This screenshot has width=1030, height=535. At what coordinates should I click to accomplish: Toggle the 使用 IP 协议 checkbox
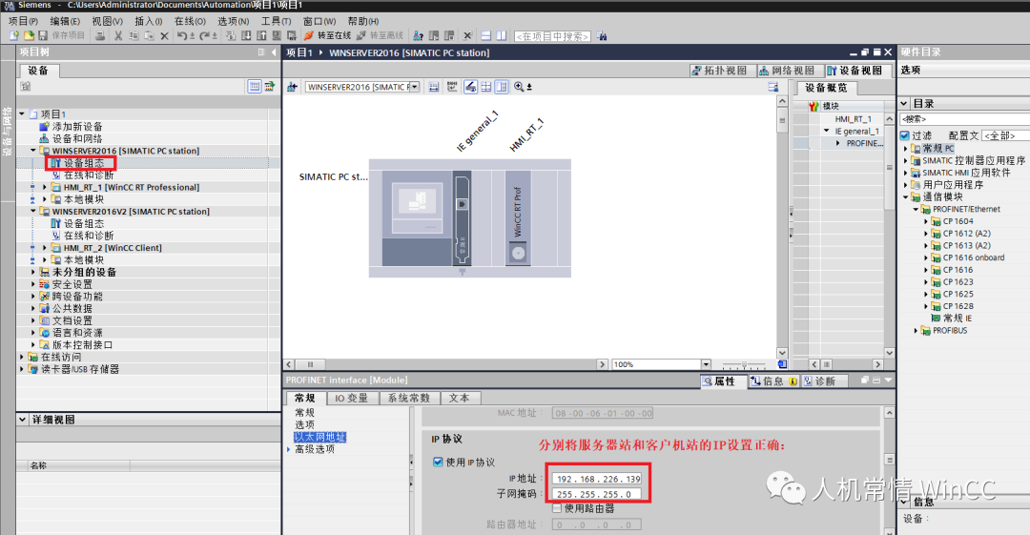[438, 462]
